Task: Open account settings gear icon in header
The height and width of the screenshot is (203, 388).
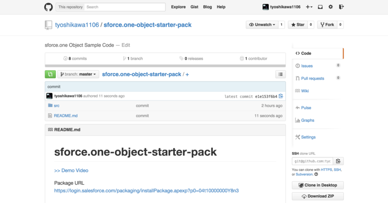Action: 331,7
